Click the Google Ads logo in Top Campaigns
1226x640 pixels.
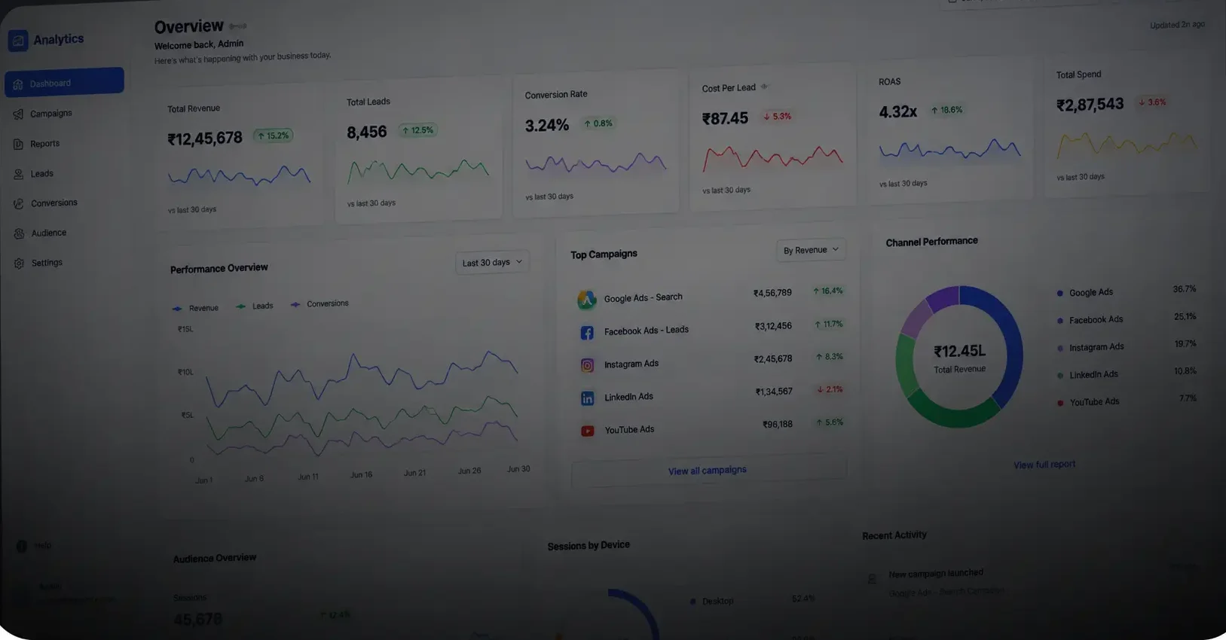point(586,300)
